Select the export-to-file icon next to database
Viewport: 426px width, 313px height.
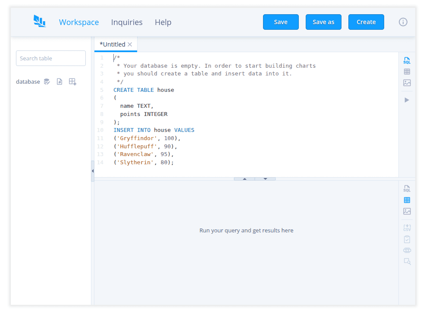click(x=60, y=81)
